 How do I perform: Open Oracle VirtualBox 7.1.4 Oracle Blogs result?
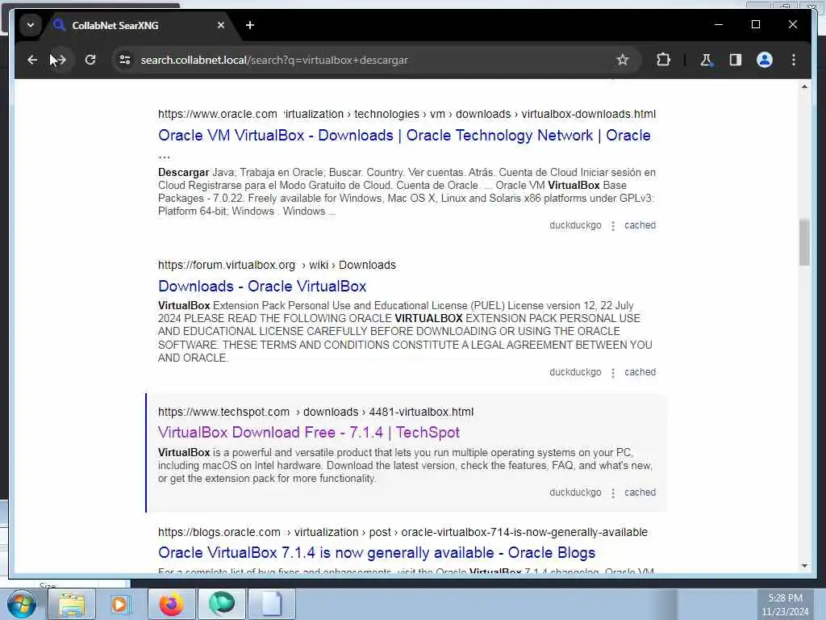click(x=377, y=553)
